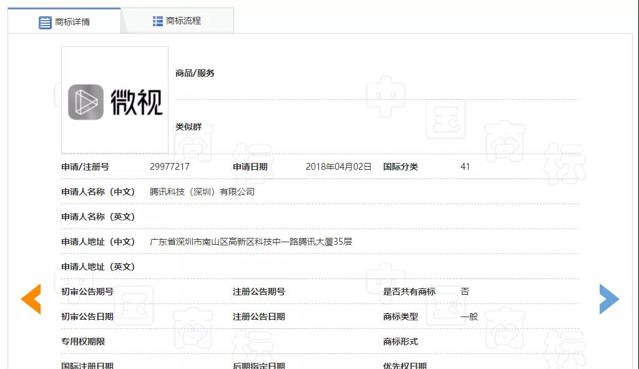The height and width of the screenshot is (369, 639).
Task: Click the application date 2018年04月02日
Action: click(x=338, y=166)
